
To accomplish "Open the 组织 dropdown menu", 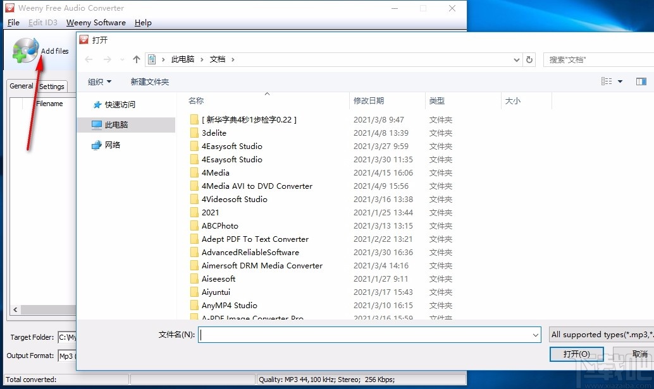I will pos(99,81).
